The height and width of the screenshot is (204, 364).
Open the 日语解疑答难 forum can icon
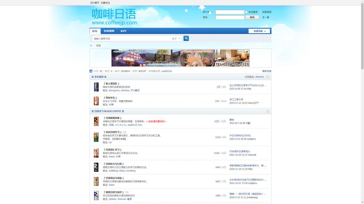pyautogui.click(x=96, y=121)
